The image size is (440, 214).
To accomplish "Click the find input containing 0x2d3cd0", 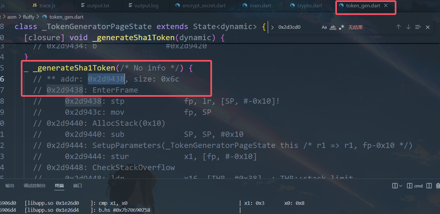I will click(298, 27).
